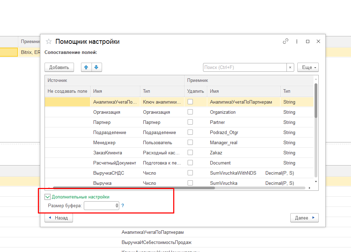Select the Пользователь type cell
The width and height of the screenshot is (351, 252).
click(x=162, y=142)
